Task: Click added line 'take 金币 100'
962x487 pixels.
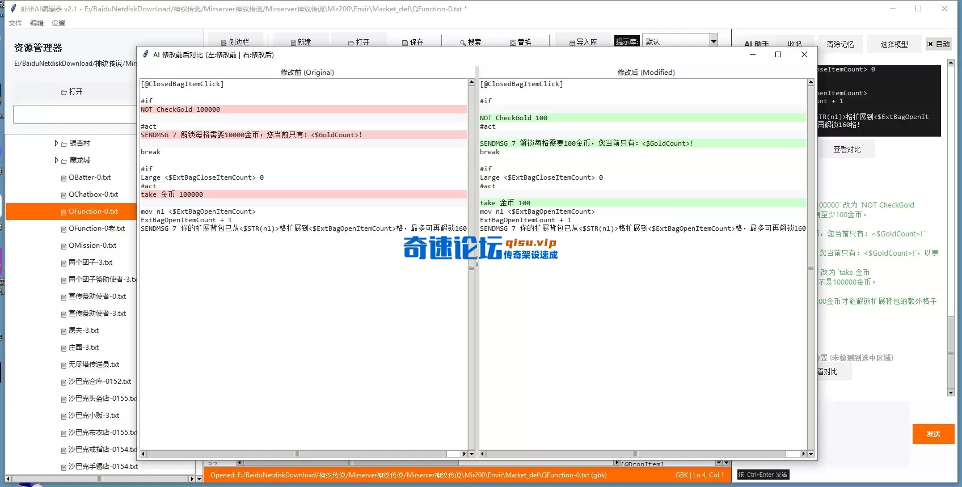Action: click(x=643, y=203)
